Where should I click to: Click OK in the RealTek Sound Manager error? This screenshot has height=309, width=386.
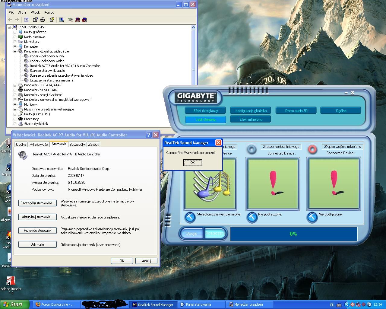pyautogui.click(x=193, y=163)
